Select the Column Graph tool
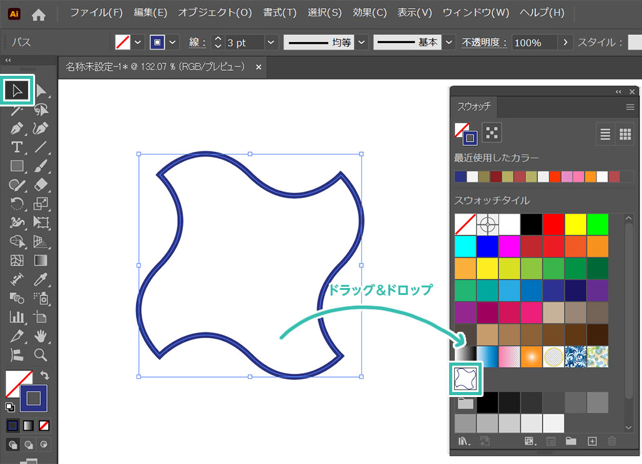The width and height of the screenshot is (642, 464). coord(17,317)
